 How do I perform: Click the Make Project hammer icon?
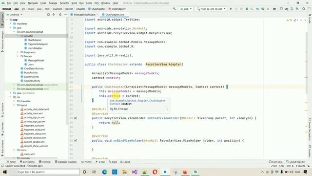point(174,9)
